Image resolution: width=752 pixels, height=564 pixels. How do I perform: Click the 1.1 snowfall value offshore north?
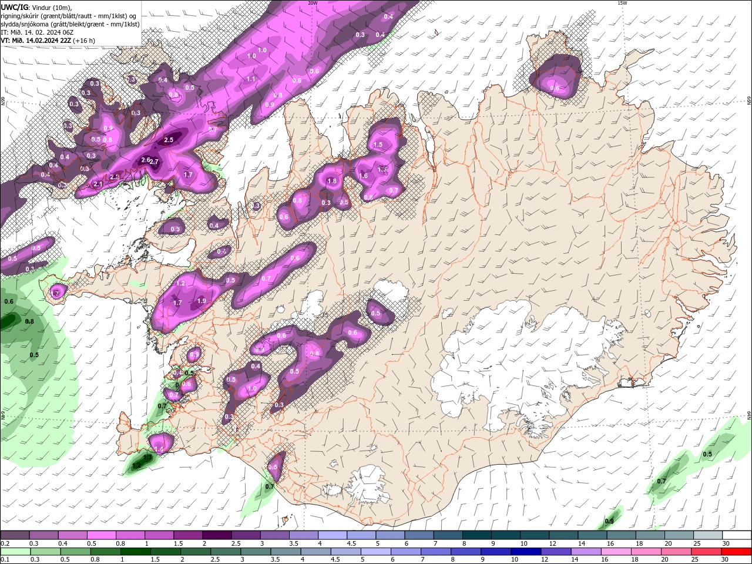[251, 79]
